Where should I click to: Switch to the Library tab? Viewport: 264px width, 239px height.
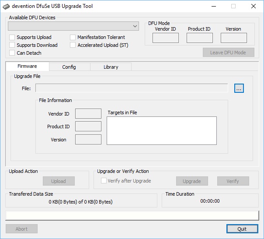(111, 67)
